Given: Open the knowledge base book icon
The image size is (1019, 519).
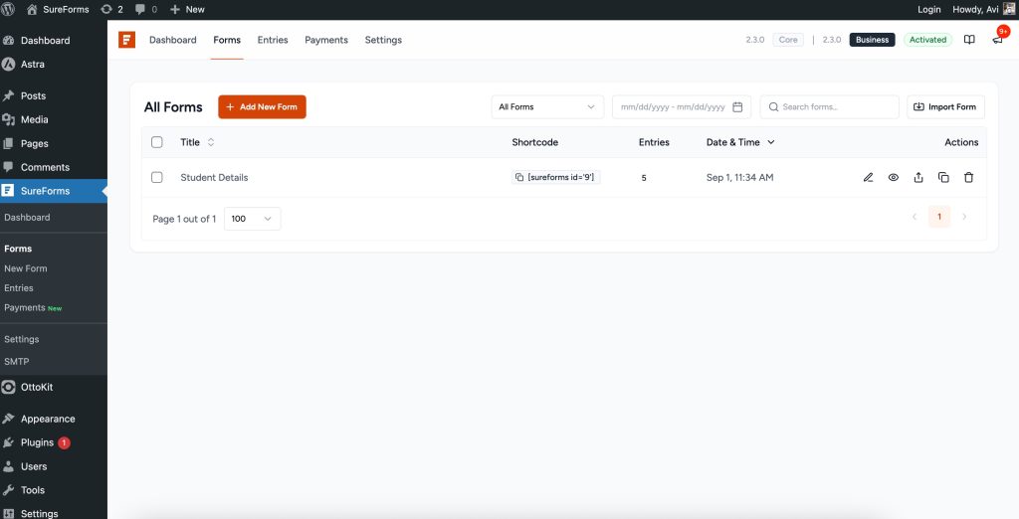Looking at the screenshot, I should coord(969,40).
